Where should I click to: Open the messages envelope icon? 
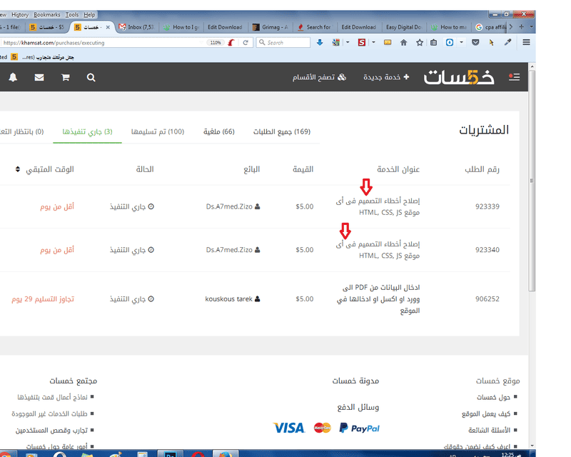click(39, 77)
